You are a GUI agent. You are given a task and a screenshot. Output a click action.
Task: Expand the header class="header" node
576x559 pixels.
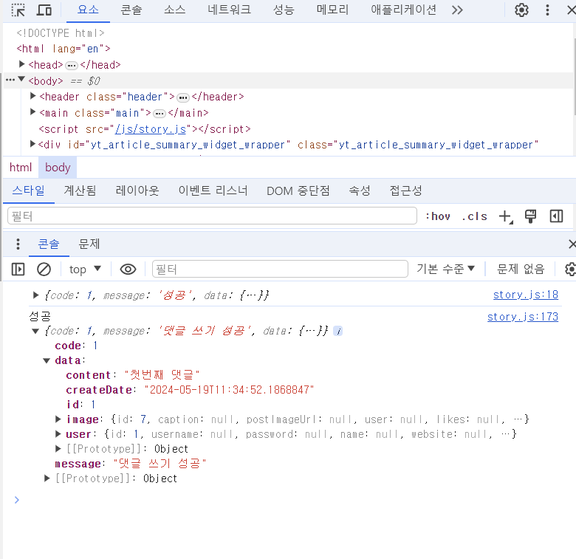click(x=33, y=96)
